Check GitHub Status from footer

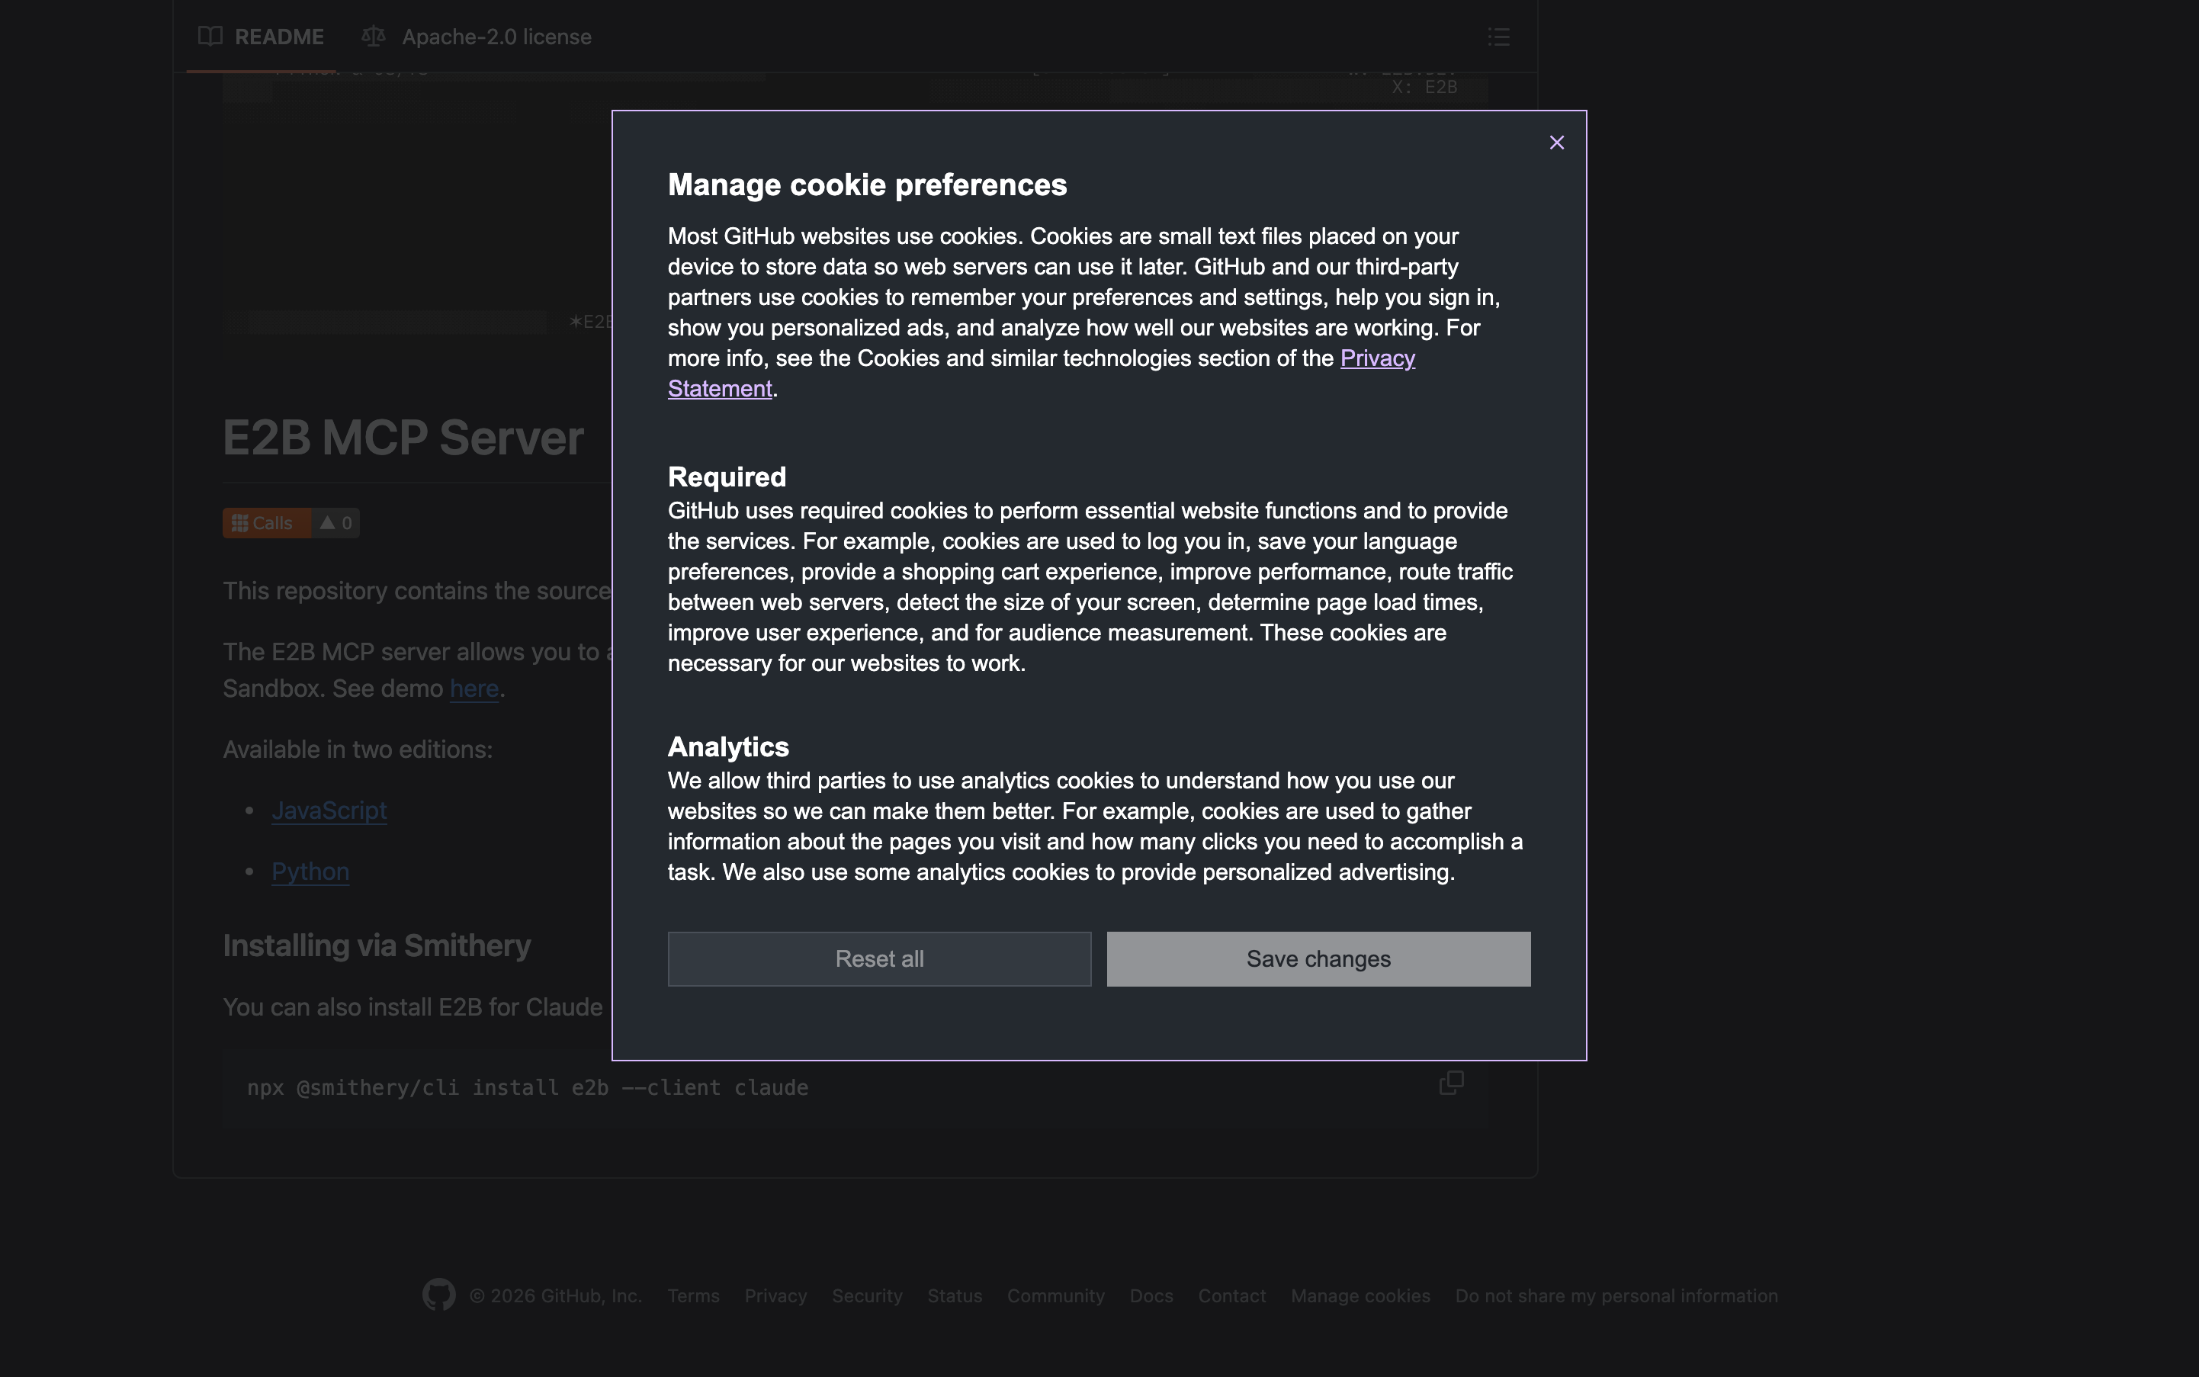click(x=955, y=1295)
